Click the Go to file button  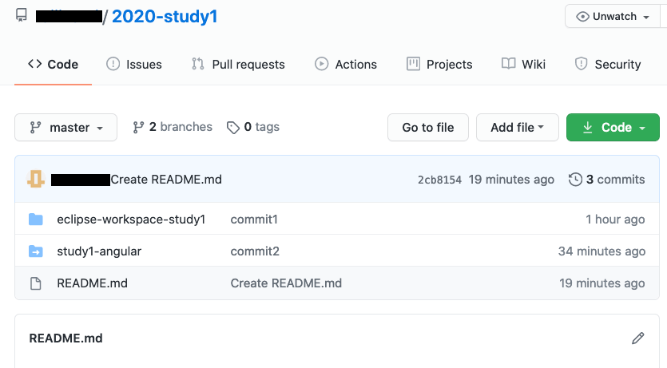(x=428, y=127)
